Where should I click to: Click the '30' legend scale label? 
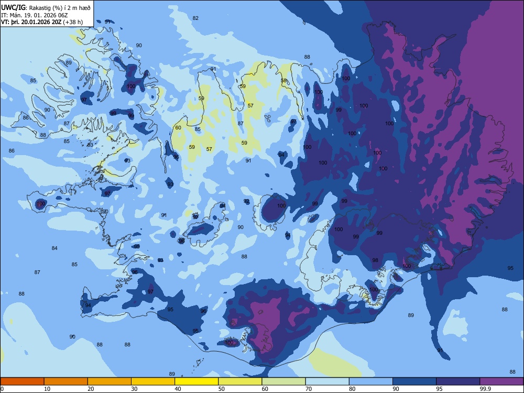134,389
